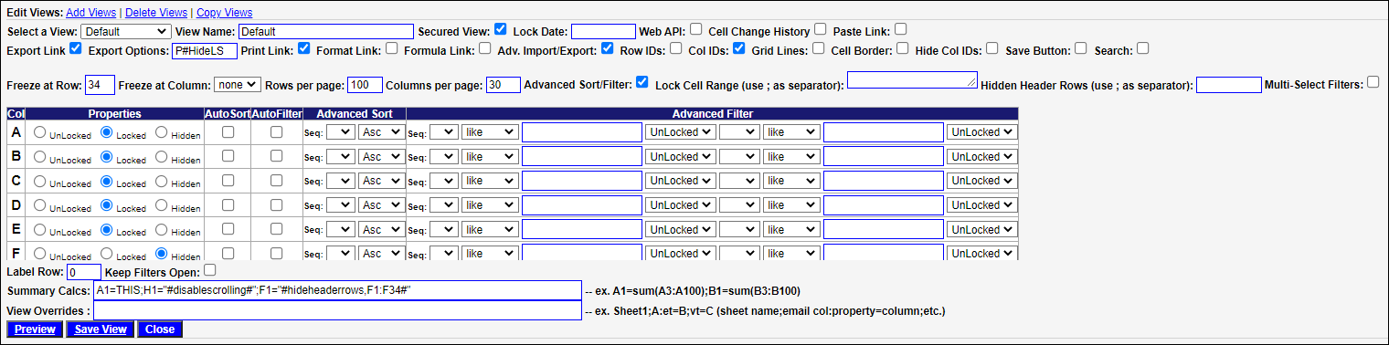The image size is (1389, 345).
Task: Expand the Freeze at Column dropdown
Action: 238,85
